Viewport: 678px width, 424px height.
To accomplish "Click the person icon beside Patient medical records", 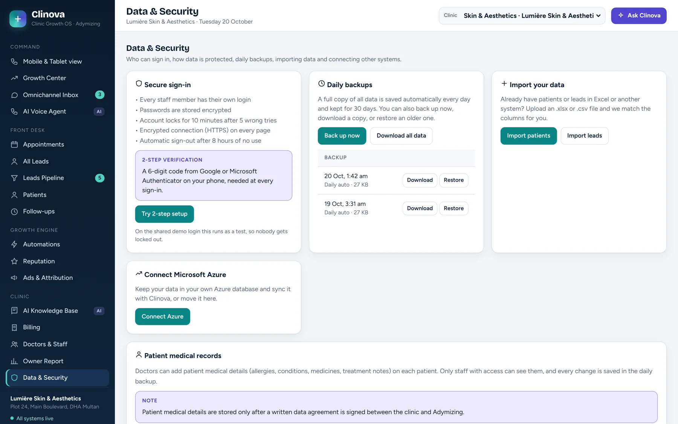I will coord(139,355).
